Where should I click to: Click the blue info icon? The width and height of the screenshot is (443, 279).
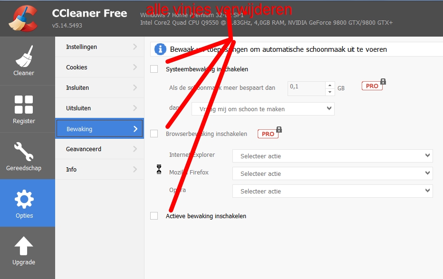tap(161, 49)
